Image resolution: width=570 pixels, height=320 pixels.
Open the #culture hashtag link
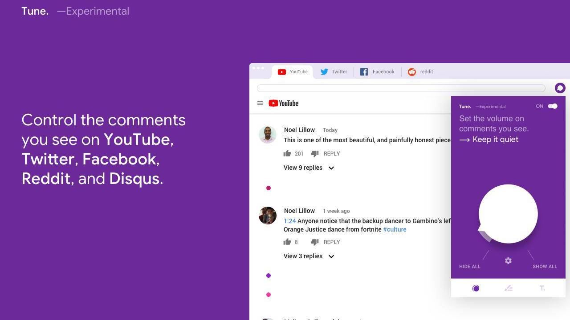395,229
